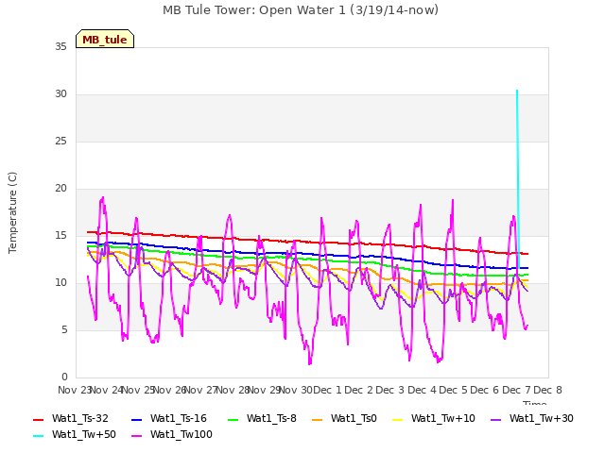Click the cyan spike peak near Dec 7
The width and height of the screenshot is (605, 453).
[x=517, y=91]
